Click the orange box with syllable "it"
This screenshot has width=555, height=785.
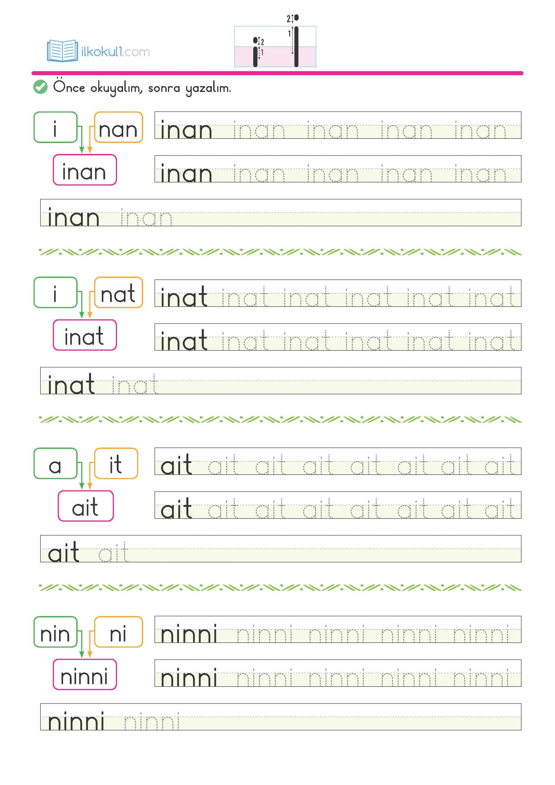coord(116,463)
